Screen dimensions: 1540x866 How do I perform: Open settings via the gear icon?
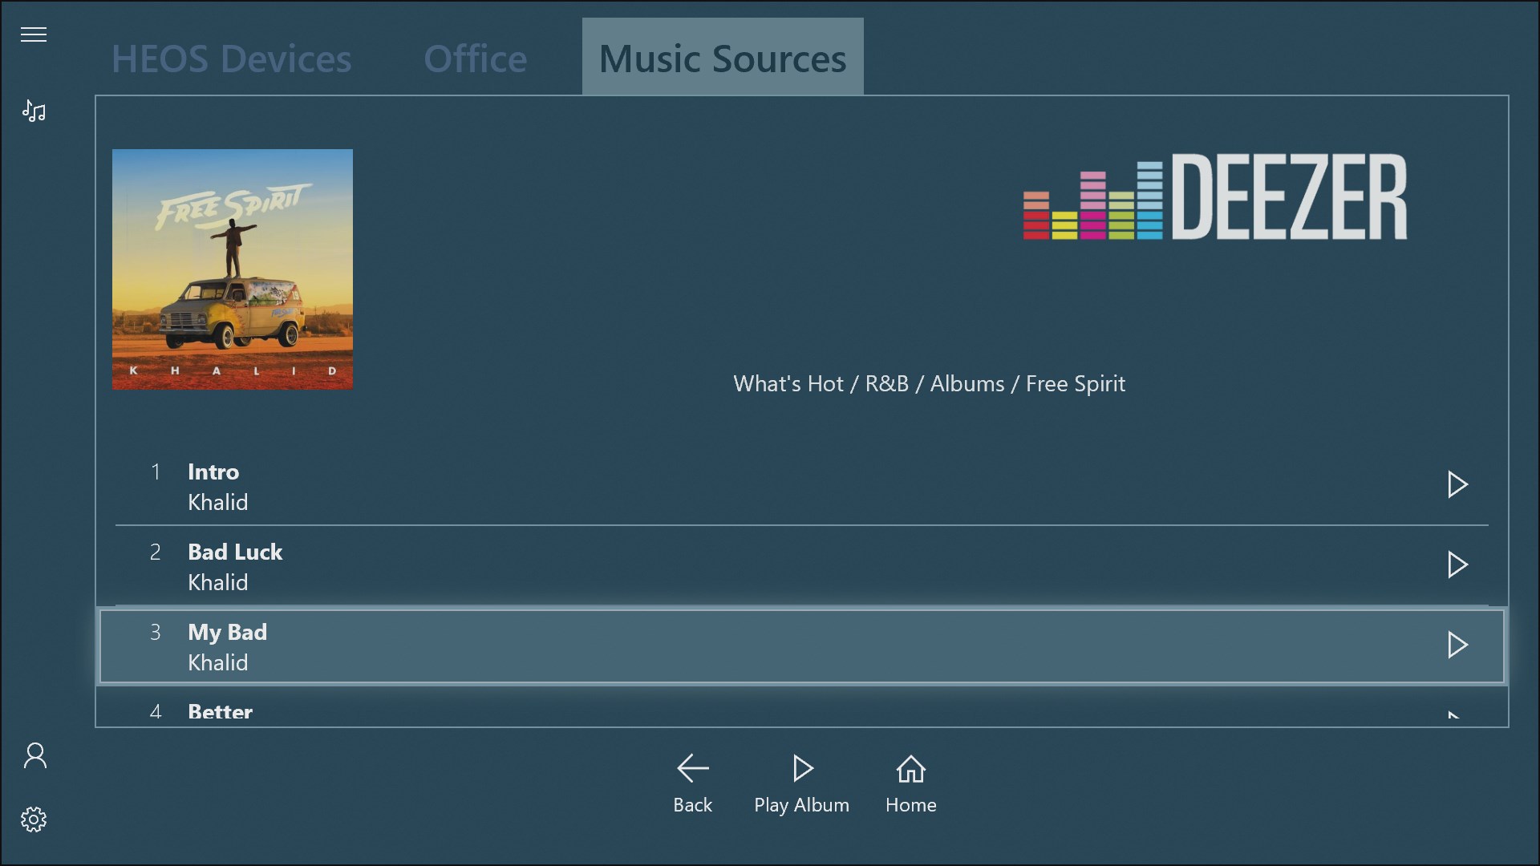(34, 819)
